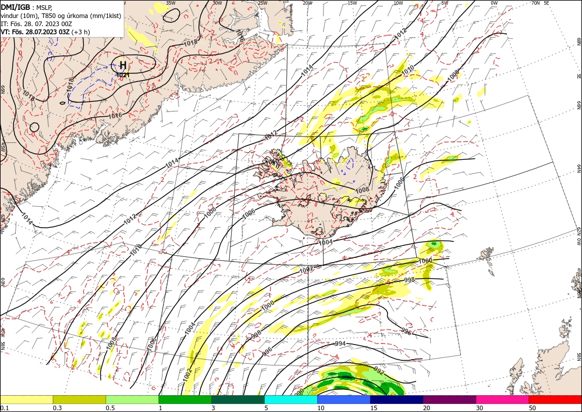Click the 990 isobar label
Screen dimensions: 582x412
(x=300, y=392)
